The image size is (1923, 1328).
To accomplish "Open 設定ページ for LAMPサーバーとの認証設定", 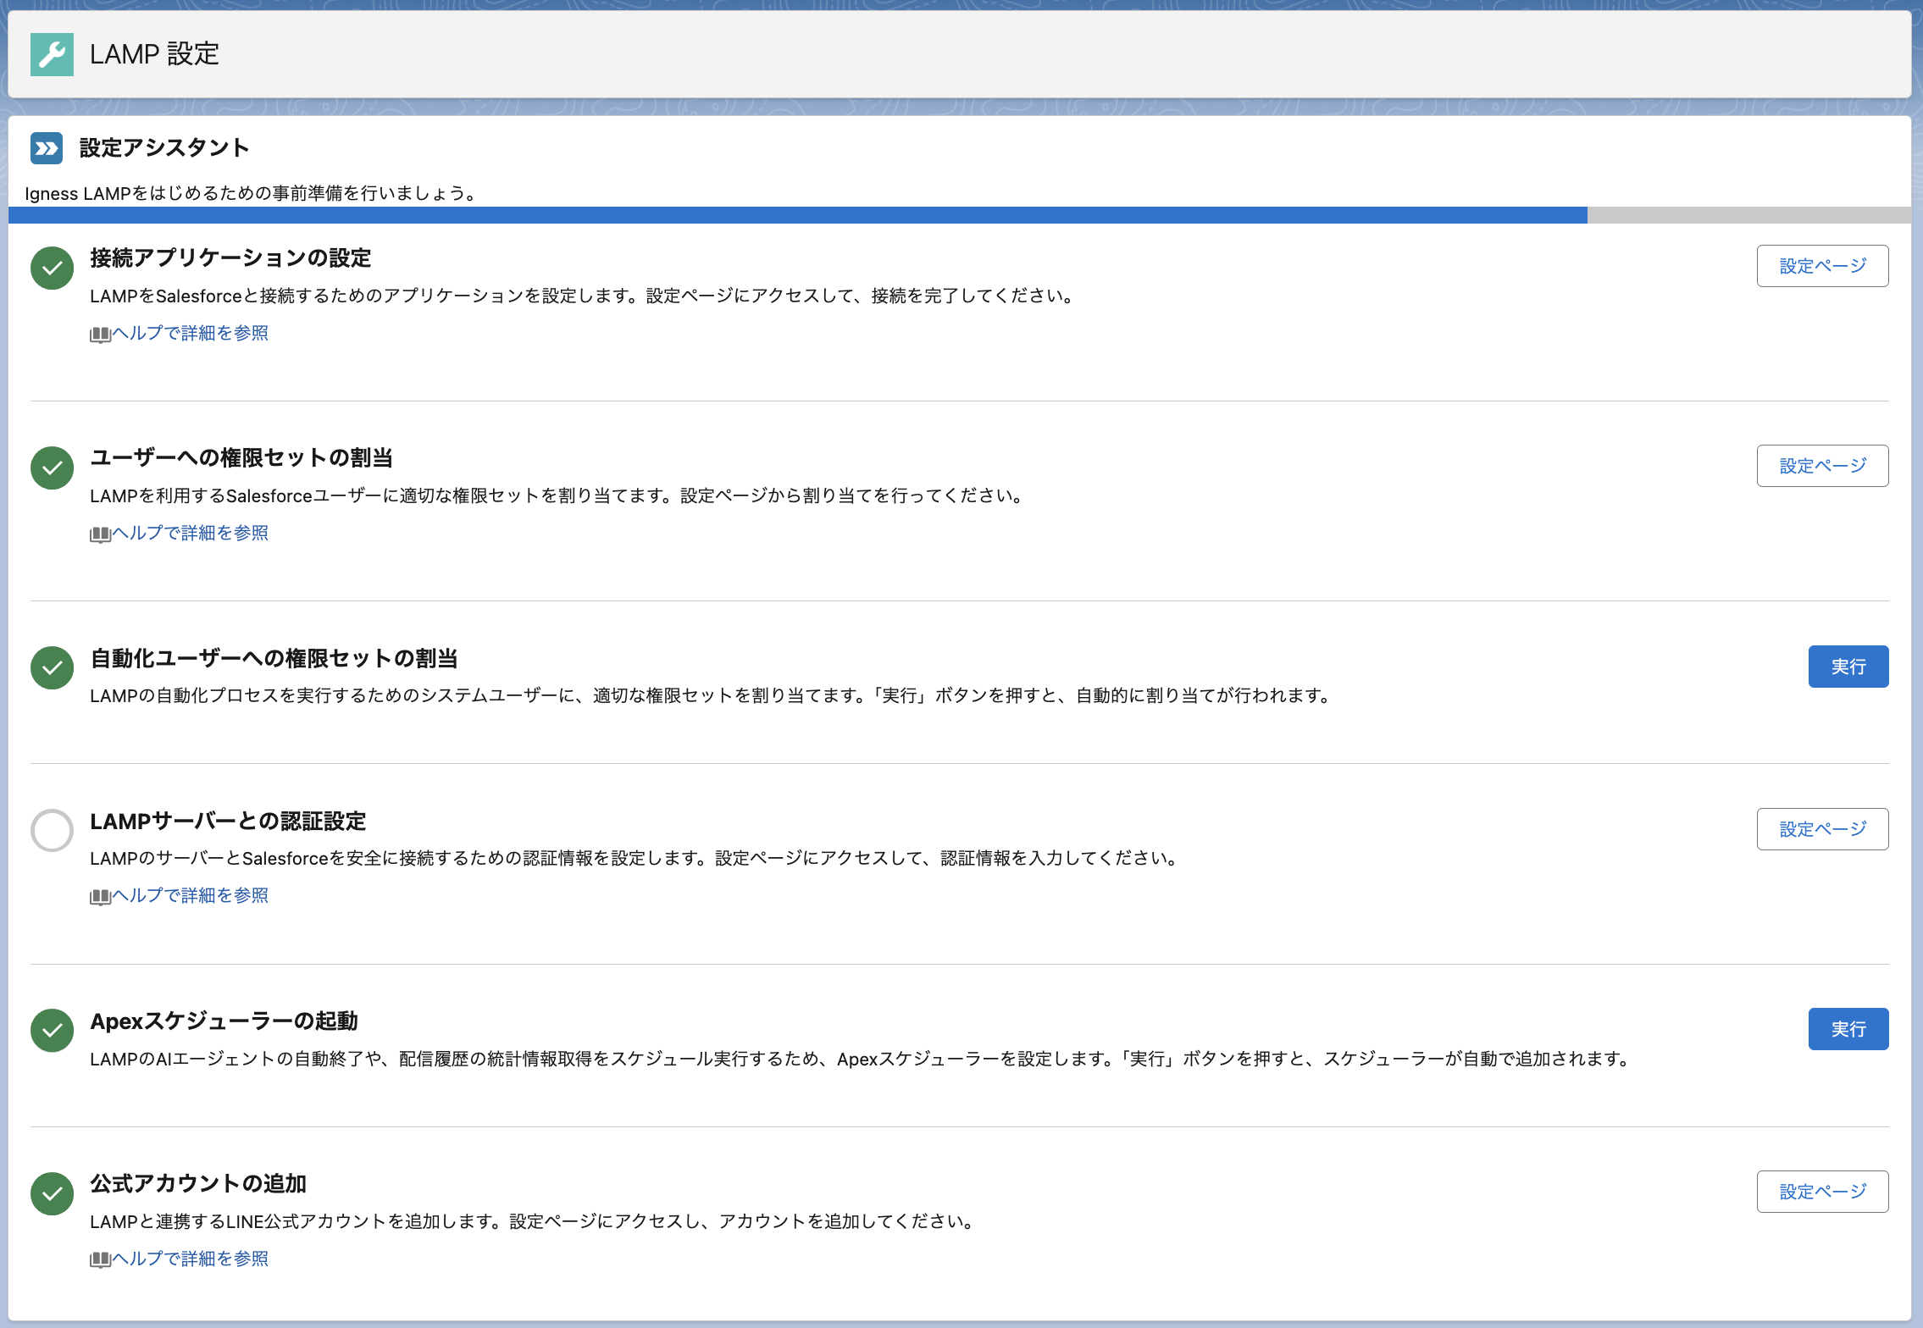I will coord(1822,829).
